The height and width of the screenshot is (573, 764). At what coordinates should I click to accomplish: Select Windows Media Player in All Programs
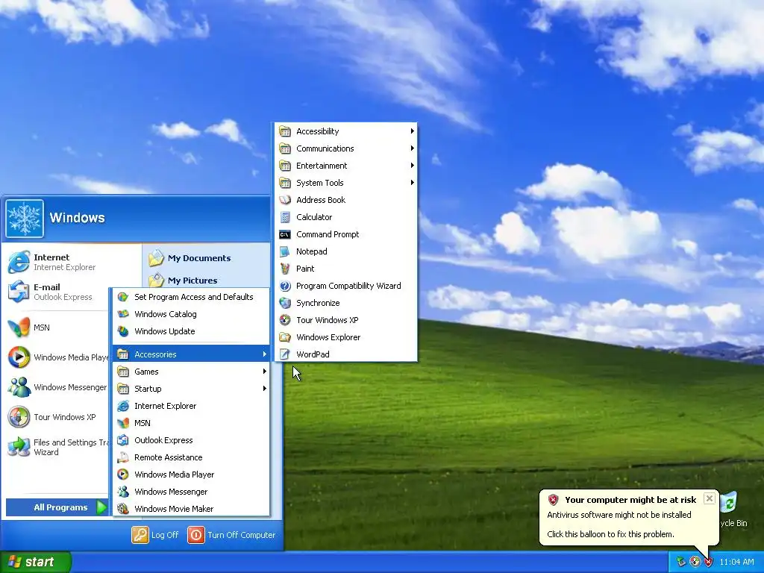click(x=192, y=475)
